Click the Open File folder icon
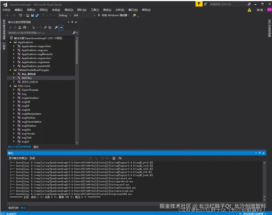 pos(28,15)
